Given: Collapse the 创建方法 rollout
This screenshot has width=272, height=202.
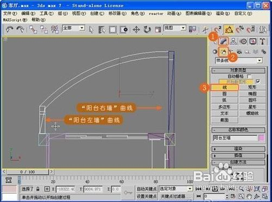Looking at the screenshot, I should [238, 162].
